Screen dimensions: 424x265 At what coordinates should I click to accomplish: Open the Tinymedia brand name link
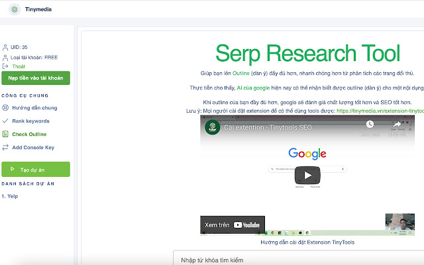point(38,9)
